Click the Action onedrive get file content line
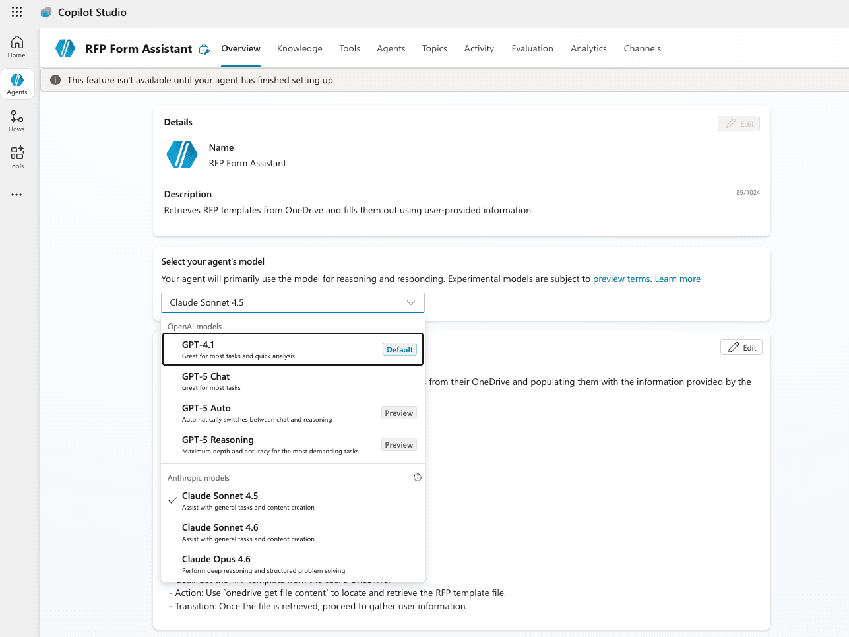 (338, 593)
